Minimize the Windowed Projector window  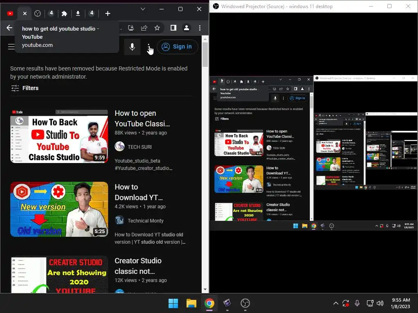pos(371,6)
